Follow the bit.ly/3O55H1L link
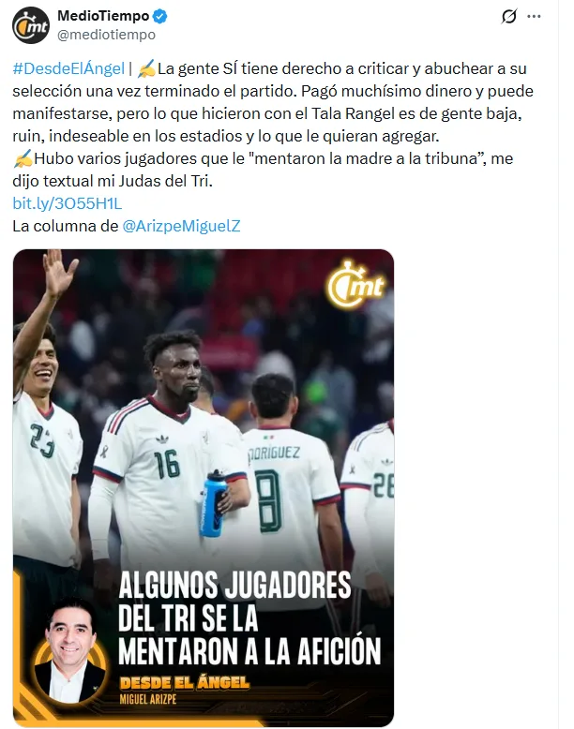The width and height of the screenshot is (574, 729). (67, 203)
